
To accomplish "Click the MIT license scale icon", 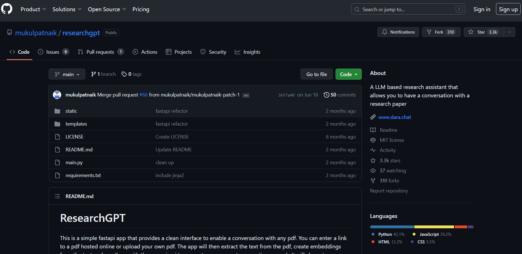I will pyautogui.click(x=373, y=140).
